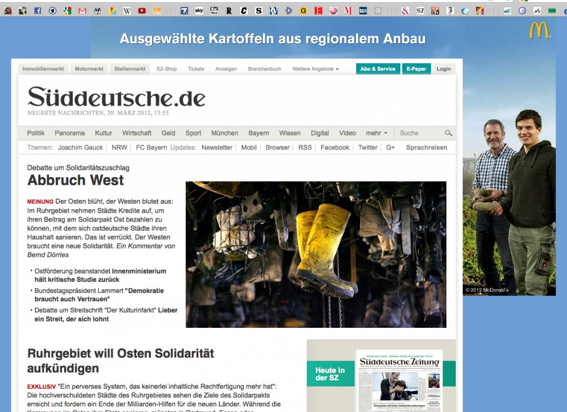
Task: Click the 'Heute in der SZ' banner
Action: 330,374
